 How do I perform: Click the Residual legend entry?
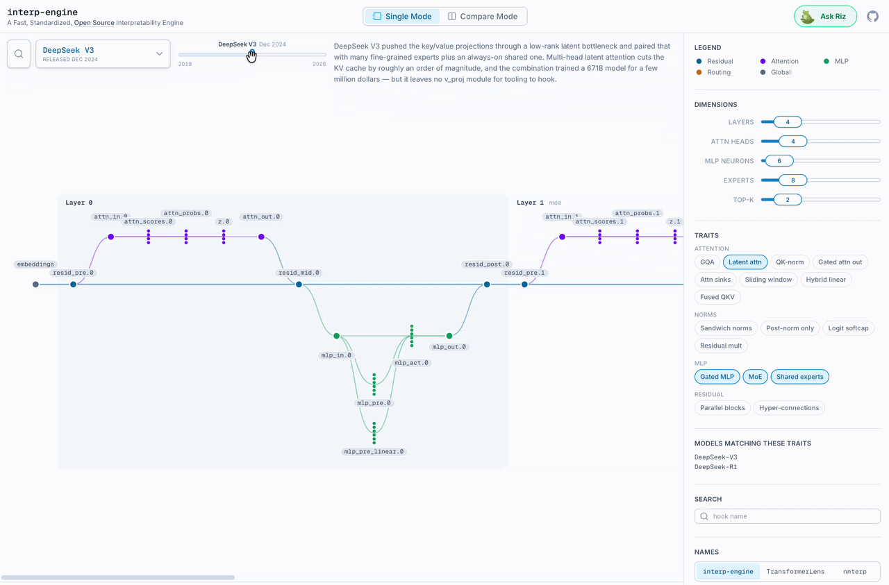(714, 61)
